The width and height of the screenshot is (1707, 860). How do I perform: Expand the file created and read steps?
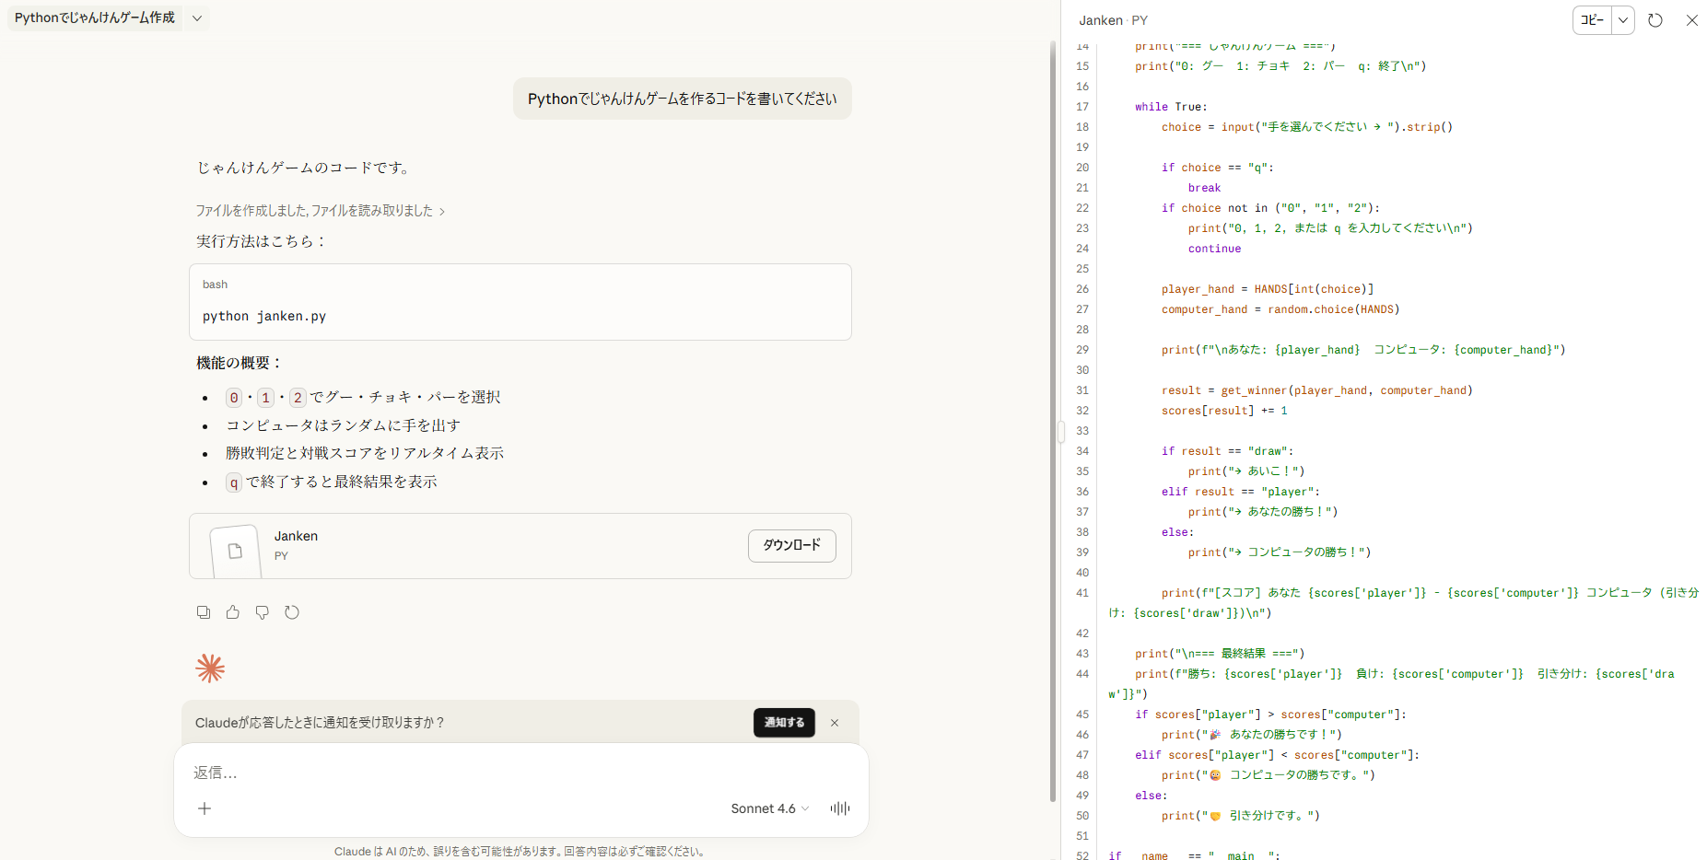click(x=321, y=211)
